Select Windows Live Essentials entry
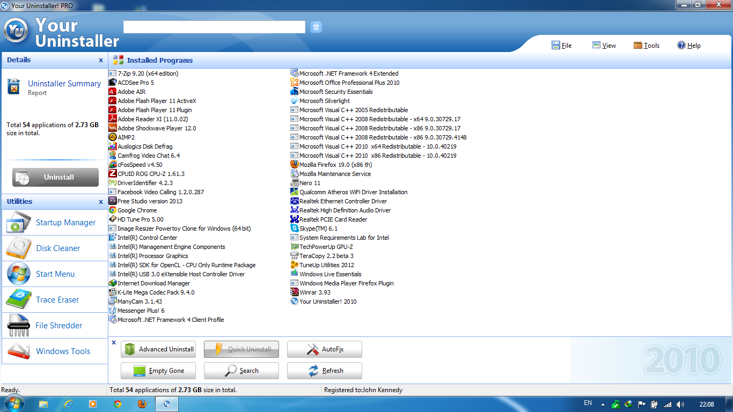The height and width of the screenshot is (412, 733). click(326, 274)
